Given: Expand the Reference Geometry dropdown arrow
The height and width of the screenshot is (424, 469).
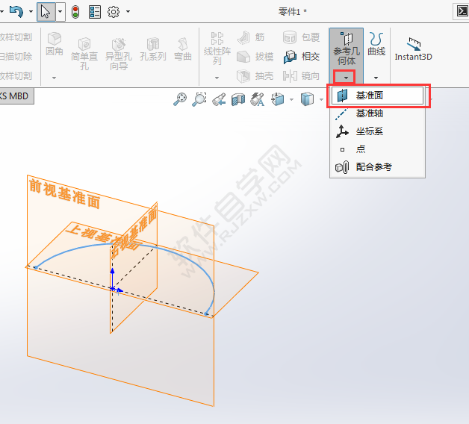Looking at the screenshot, I should [346, 78].
